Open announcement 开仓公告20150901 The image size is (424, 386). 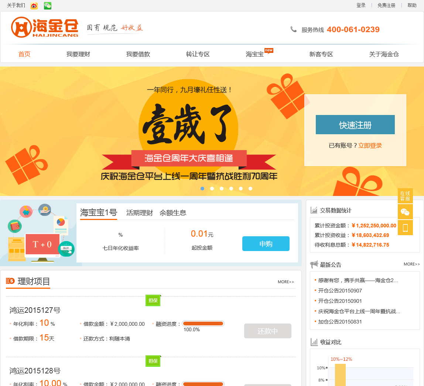[340, 301]
